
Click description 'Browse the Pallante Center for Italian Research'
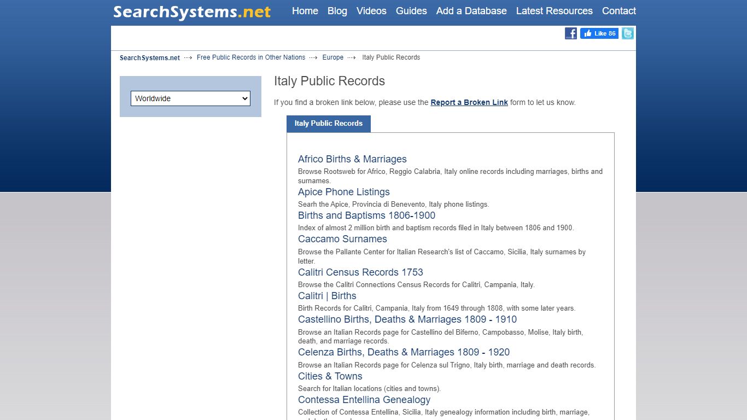[x=442, y=256]
